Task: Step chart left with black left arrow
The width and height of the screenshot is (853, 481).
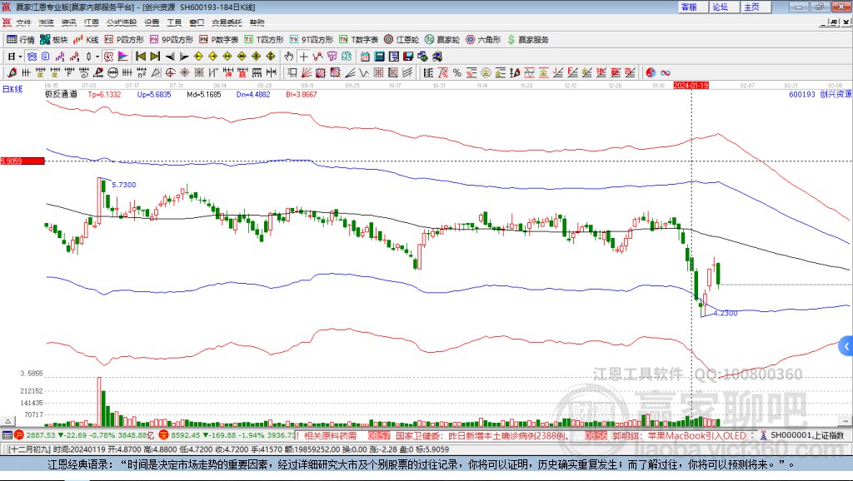Action: click(170, 57)
